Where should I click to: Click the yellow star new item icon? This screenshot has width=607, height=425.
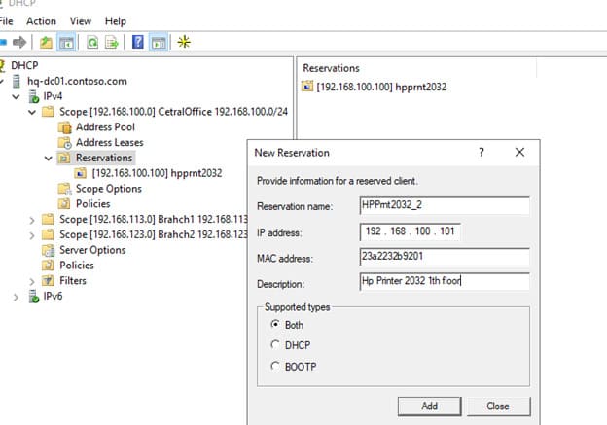[183, 43]
